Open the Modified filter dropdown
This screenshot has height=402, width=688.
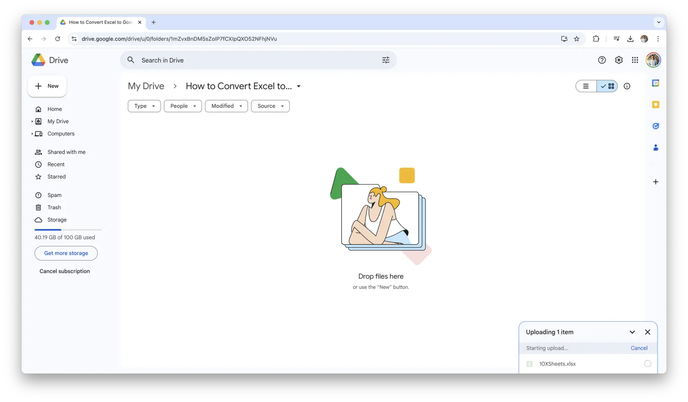(226, 106)
